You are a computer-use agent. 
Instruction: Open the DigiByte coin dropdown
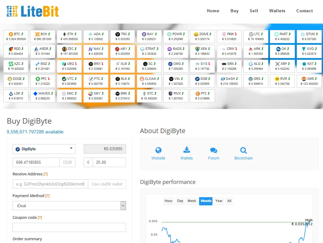pos(44,149)
